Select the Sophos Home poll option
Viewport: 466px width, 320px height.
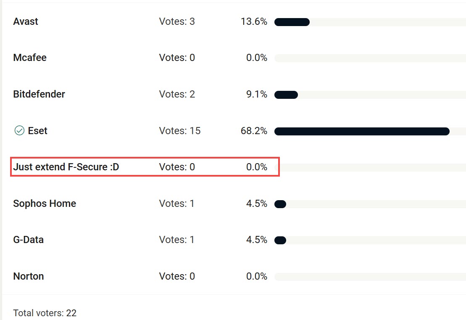(45, 204)
